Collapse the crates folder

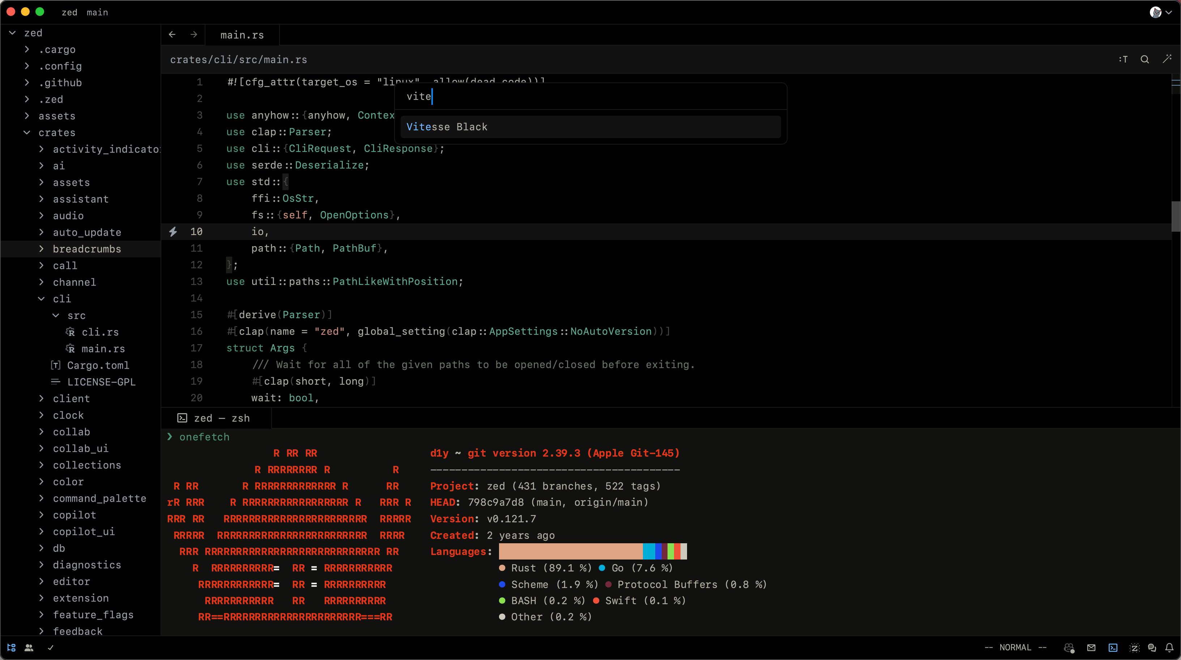click(x=27, y=132)
